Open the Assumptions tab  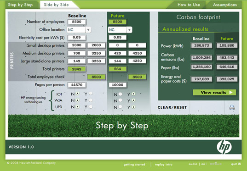tap(225, 5)
